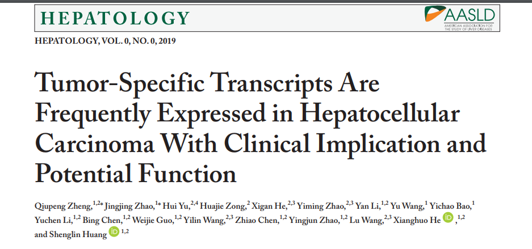Click author name Yingjun Zhao

pos(311,219)
